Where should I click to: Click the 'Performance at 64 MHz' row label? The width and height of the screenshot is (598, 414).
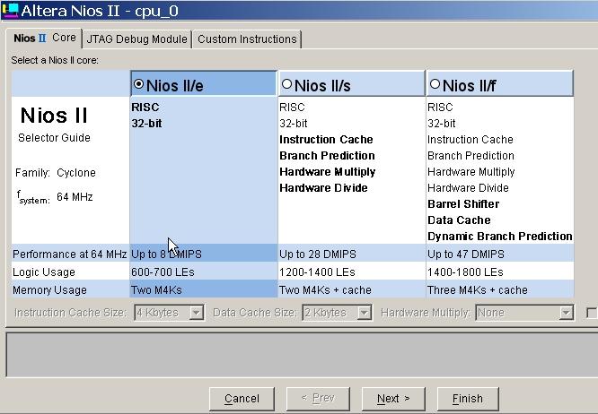[69, 254]
